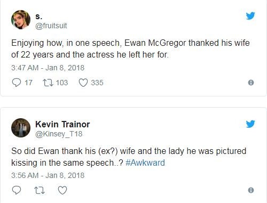Click fruitsuit's profile picture
267x203 pixels.
21,20
